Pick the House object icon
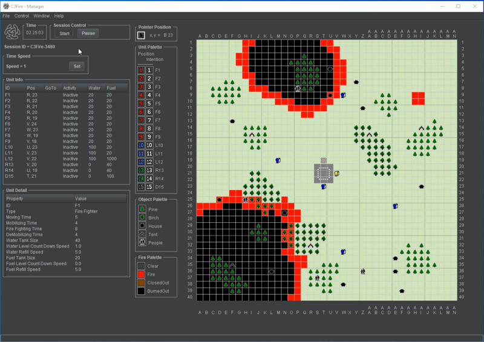Image resolution: width=484 pixels, height=342 pixels. click(x=141, y=225)
